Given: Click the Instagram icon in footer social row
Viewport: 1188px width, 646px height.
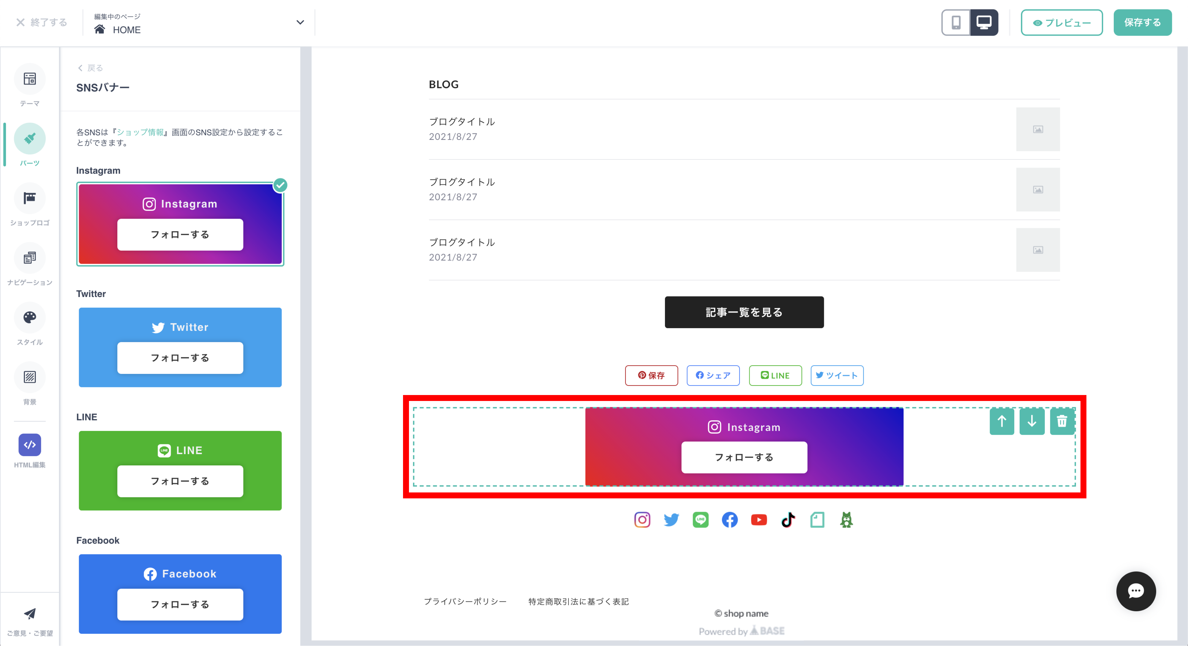Looking at the screenshot, I should pyautogui.click(x=642, y=520).
